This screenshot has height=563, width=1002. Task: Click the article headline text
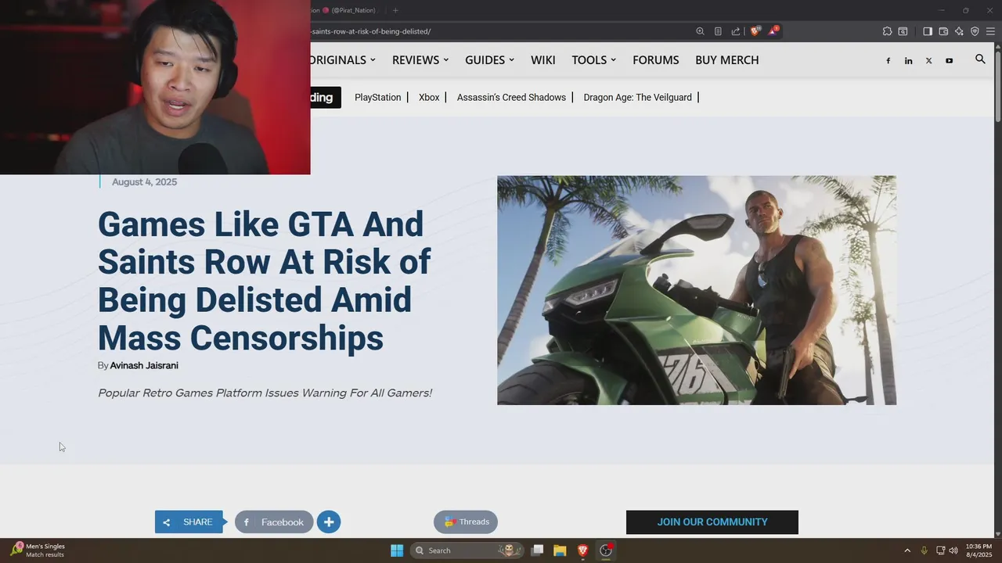[265, 281]
